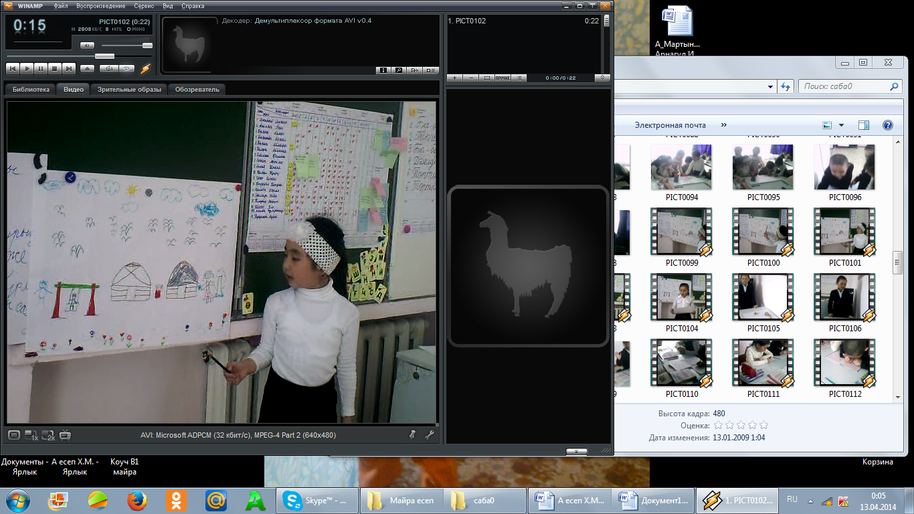Click the playlist collapse button at bottom-right corner

point(602,78)
